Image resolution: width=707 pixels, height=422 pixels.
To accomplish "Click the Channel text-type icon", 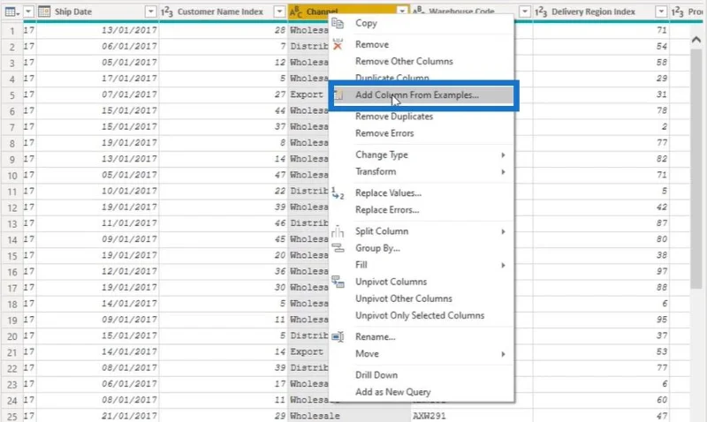I will pos(296,11).
